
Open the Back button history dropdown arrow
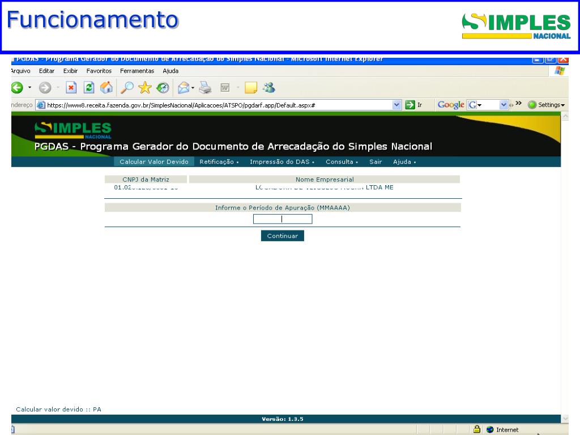(x=29, y=88)
